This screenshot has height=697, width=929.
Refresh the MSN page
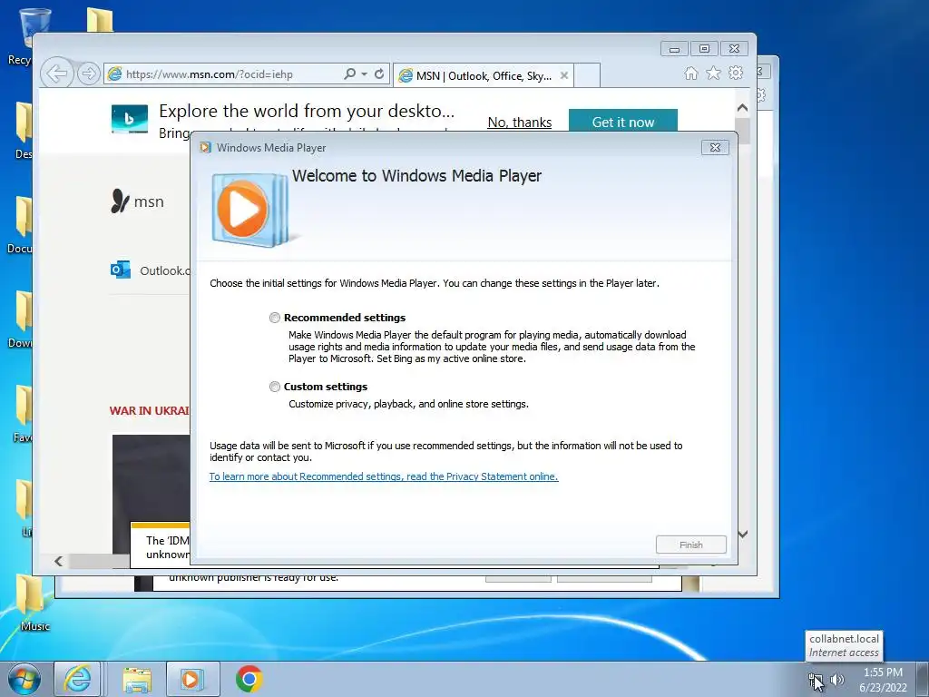(379, 74)
